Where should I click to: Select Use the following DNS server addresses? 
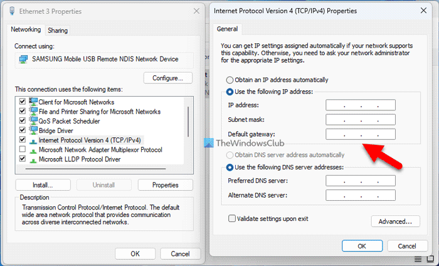click(x=230, y=167)
